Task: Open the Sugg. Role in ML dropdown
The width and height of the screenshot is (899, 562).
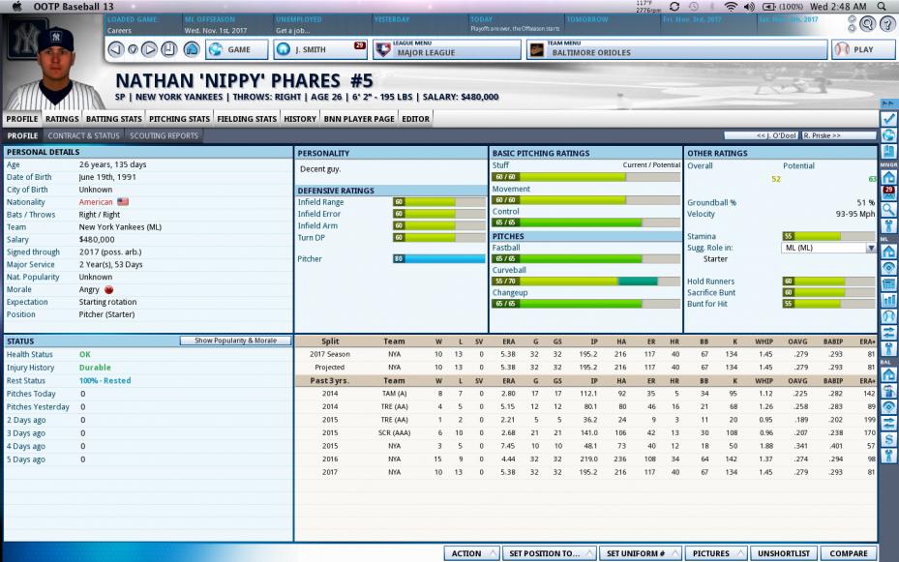Action: 828,248
